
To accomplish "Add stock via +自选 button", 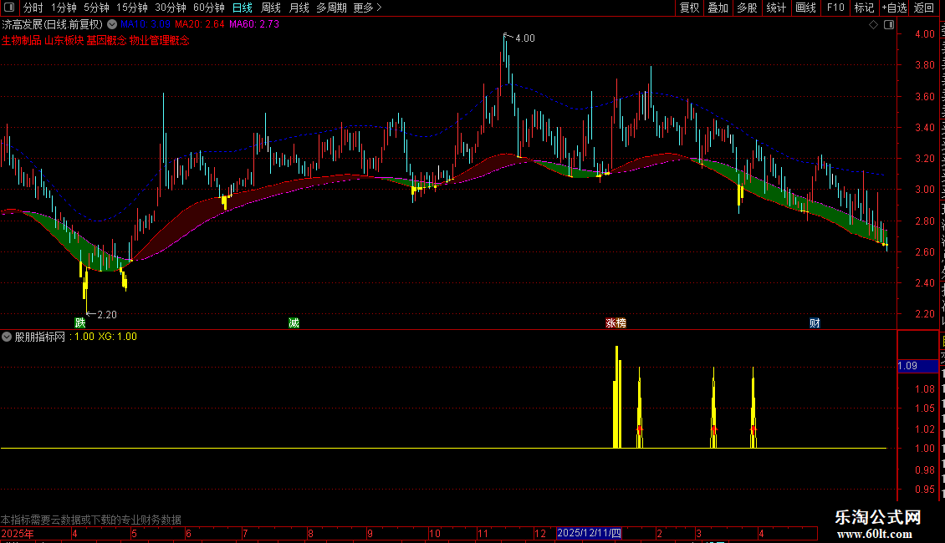I will click(894, 8).
